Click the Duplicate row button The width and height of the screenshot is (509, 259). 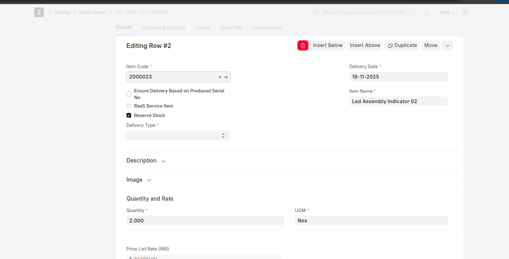[402, 45]
